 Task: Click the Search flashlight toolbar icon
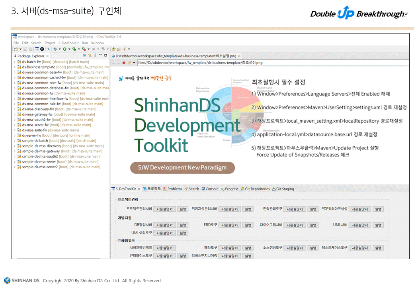(x=124, y=49)
